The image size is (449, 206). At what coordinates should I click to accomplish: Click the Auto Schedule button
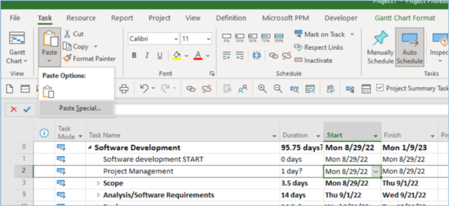(409, 48)
